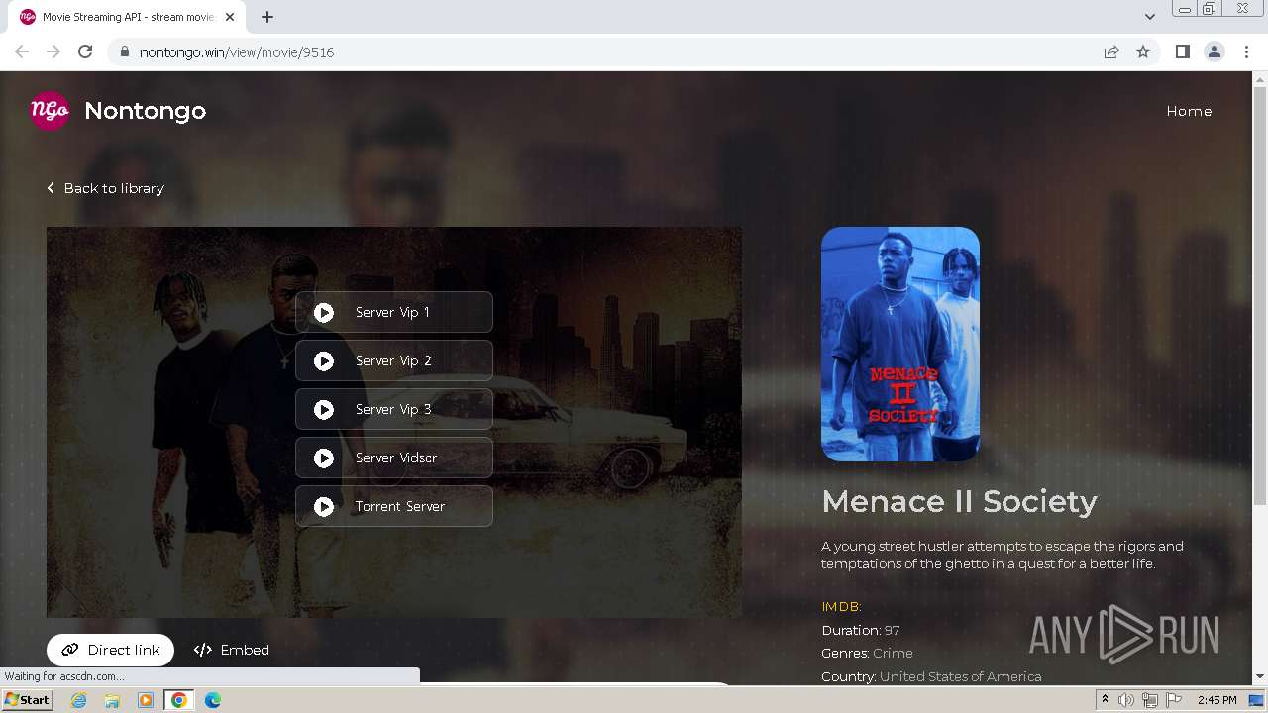Screen dimensions: 1268x713
Task: Play Server Vip 2 stream
Action: (x=394, y=360)
